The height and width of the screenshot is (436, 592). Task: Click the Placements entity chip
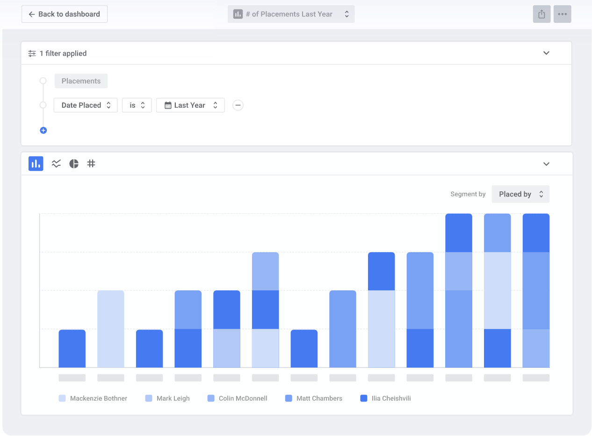point(81,81)
